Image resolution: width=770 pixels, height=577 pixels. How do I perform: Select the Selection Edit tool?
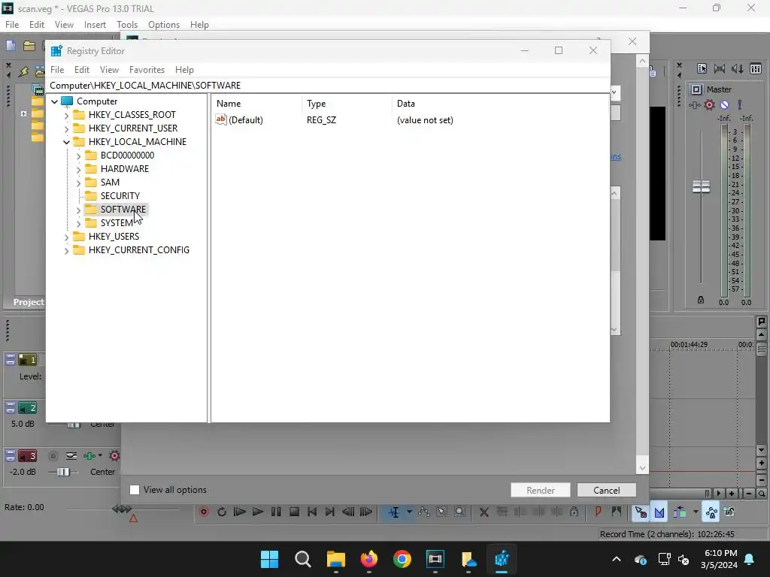click(442, 512)
